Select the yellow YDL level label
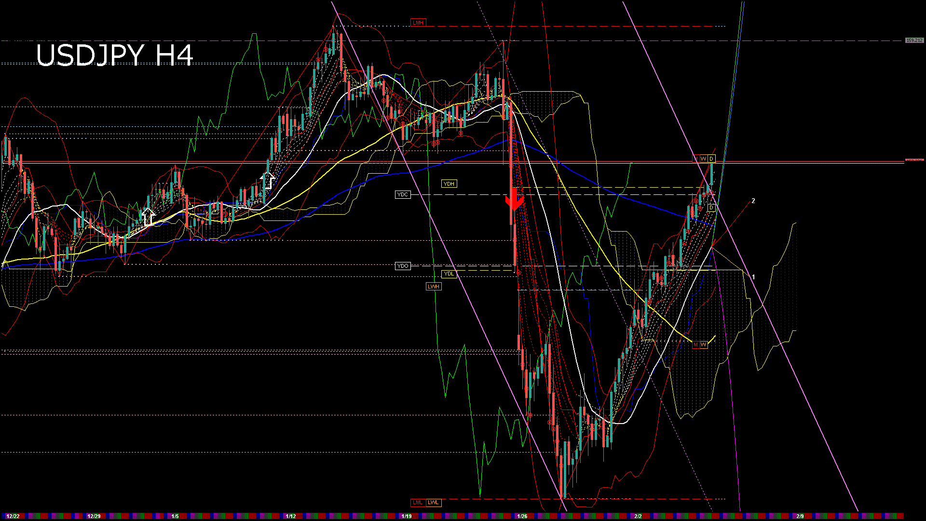Screen dimensions: 926x521 coord(449,274)
